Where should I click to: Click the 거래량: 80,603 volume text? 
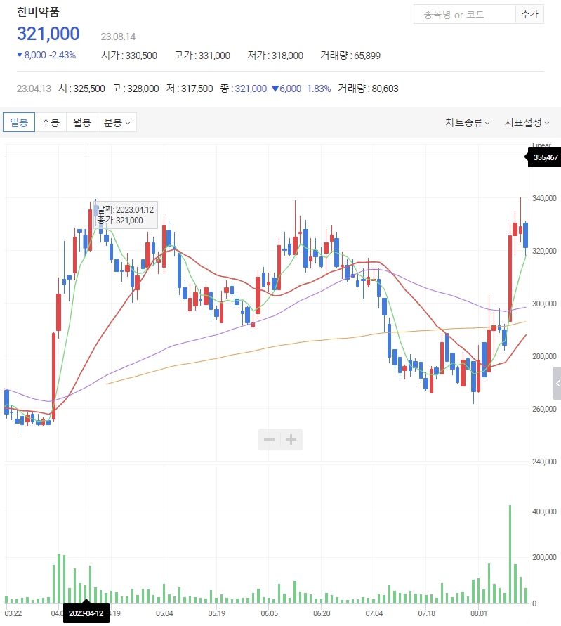point(369,89)
